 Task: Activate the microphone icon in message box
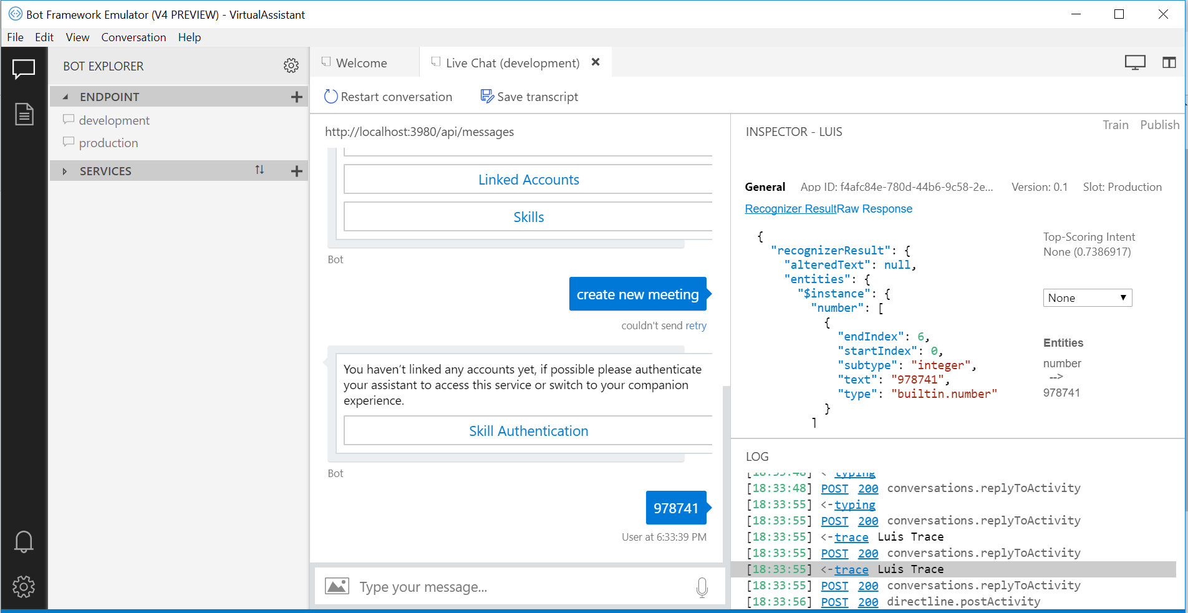tap(702, 587)
